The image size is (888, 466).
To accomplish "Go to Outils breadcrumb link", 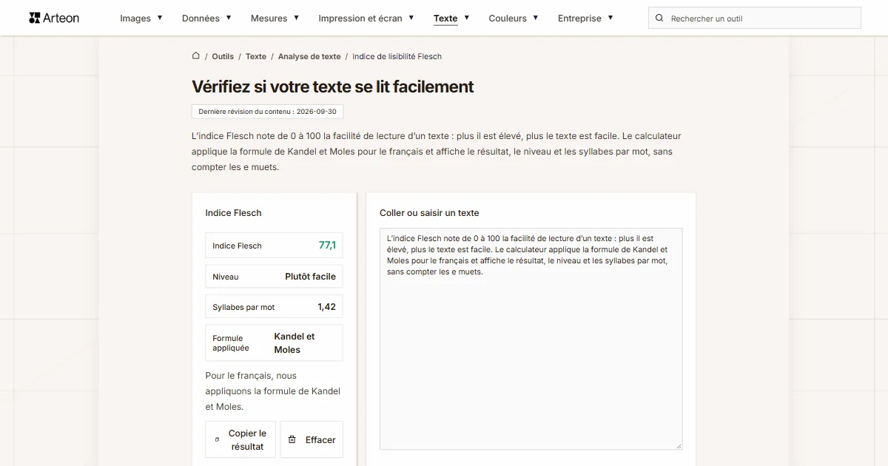I will (223, 56).
